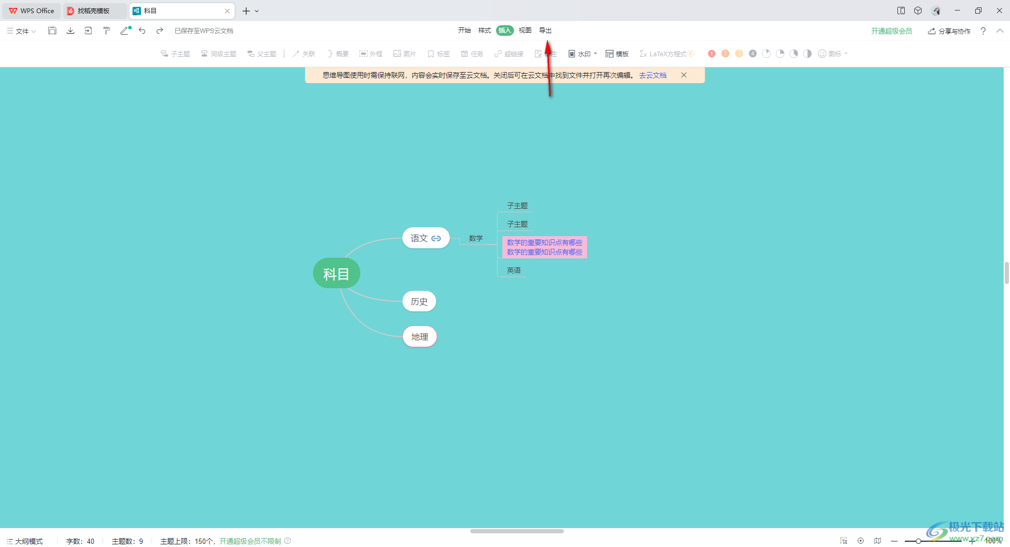
Task: Undo the last action
Action: click(x=142, y=31)
